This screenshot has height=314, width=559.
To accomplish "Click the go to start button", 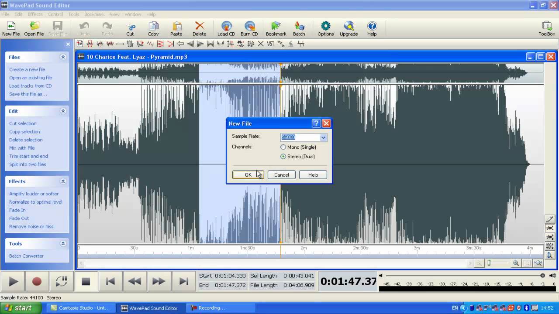I will (110, 281).
